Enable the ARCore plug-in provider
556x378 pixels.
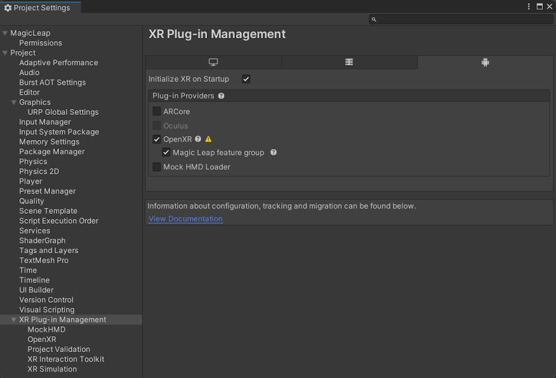tap(157, 111)
